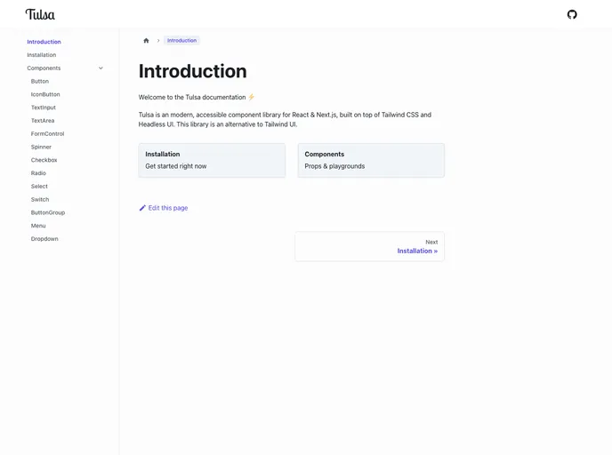Collapse the Components sidebar section
Viewport: 612px width, 455px height.
click(x=101, y=68)
